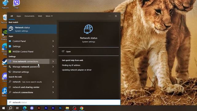Expand 'network connections' web chevron
197x111 pixels.
[x=53, y=92]
